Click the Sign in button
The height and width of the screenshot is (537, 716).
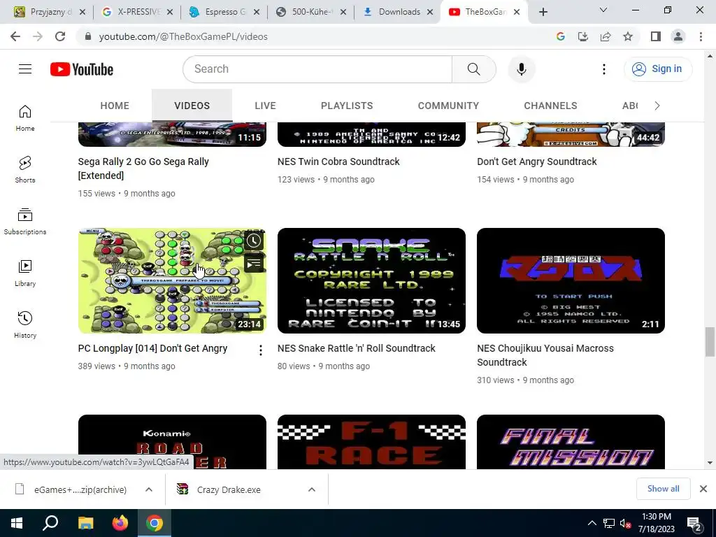pyautogui.click(x=658, y=69)
